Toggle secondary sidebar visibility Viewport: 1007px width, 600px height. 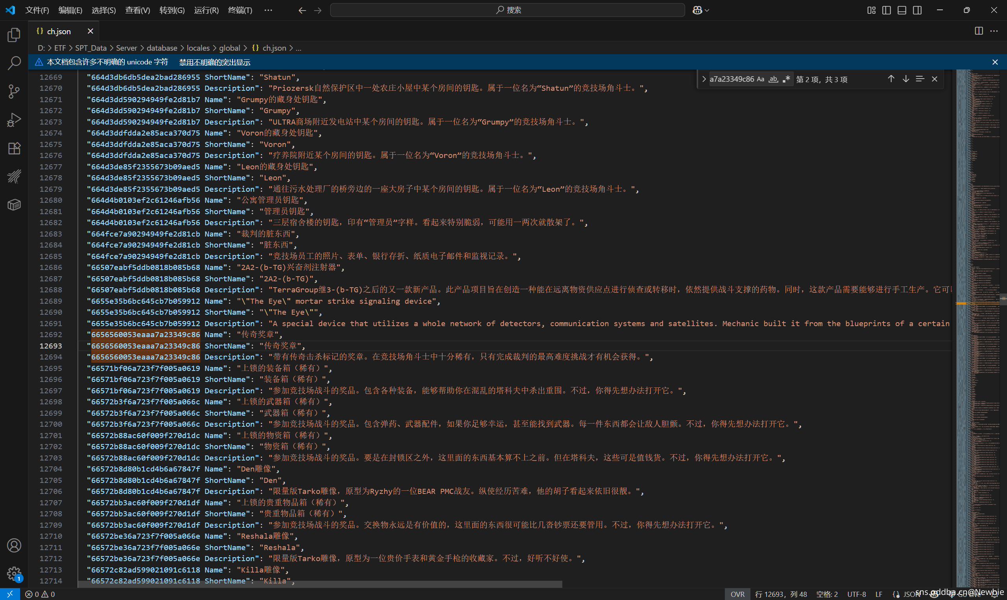(x=917, y=10)
